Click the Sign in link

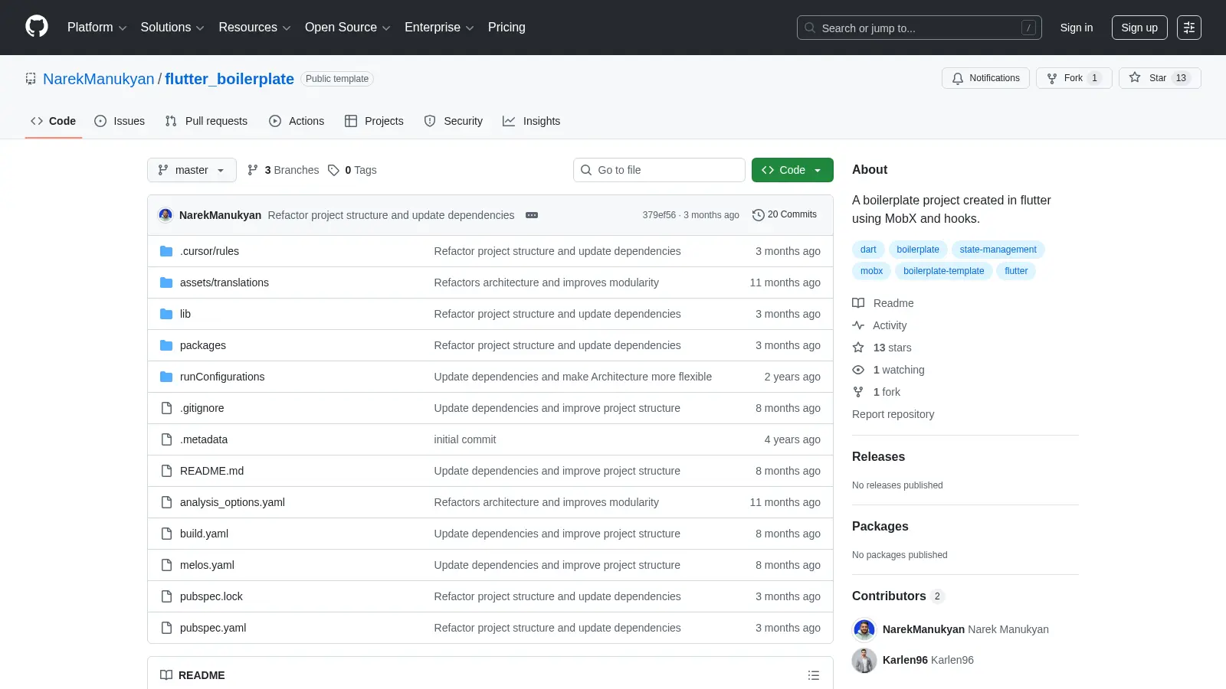[x=1077, y=28]
